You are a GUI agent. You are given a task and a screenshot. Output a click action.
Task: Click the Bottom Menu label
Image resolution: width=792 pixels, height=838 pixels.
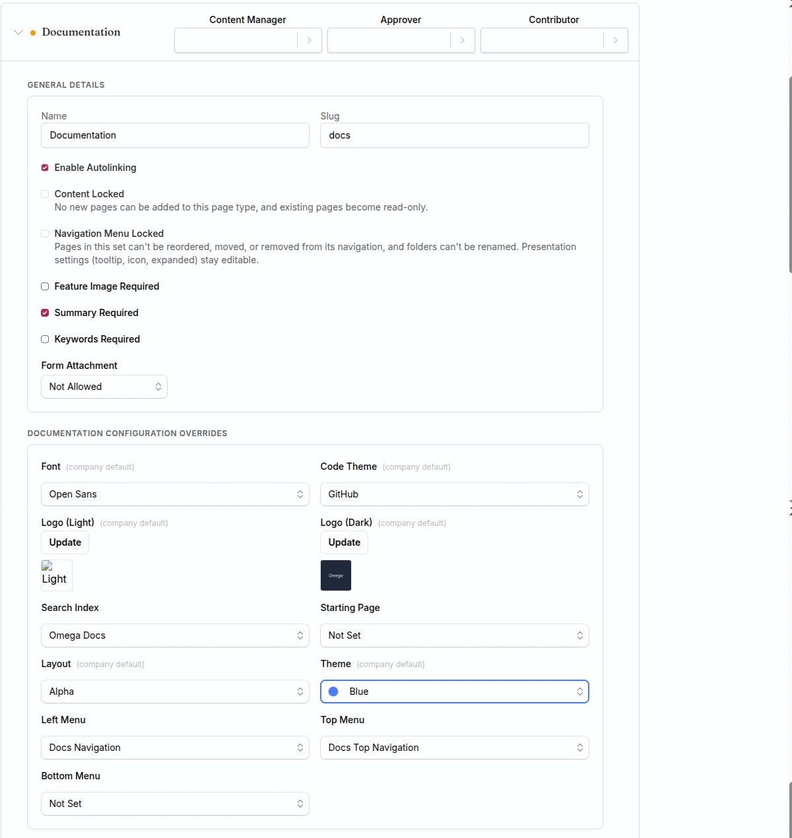pyautogui.click(x=71, y=776)
